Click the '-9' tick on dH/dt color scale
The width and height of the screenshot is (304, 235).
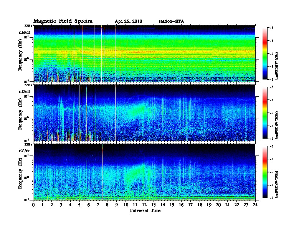272,79
